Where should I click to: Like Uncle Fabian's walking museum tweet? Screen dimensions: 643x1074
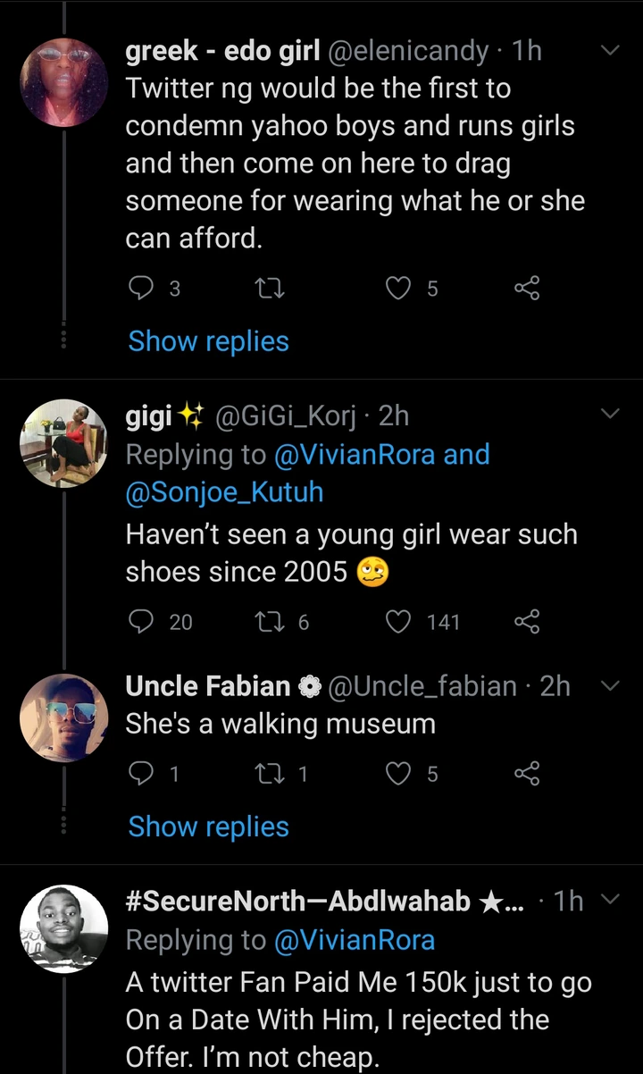(397, 774)
